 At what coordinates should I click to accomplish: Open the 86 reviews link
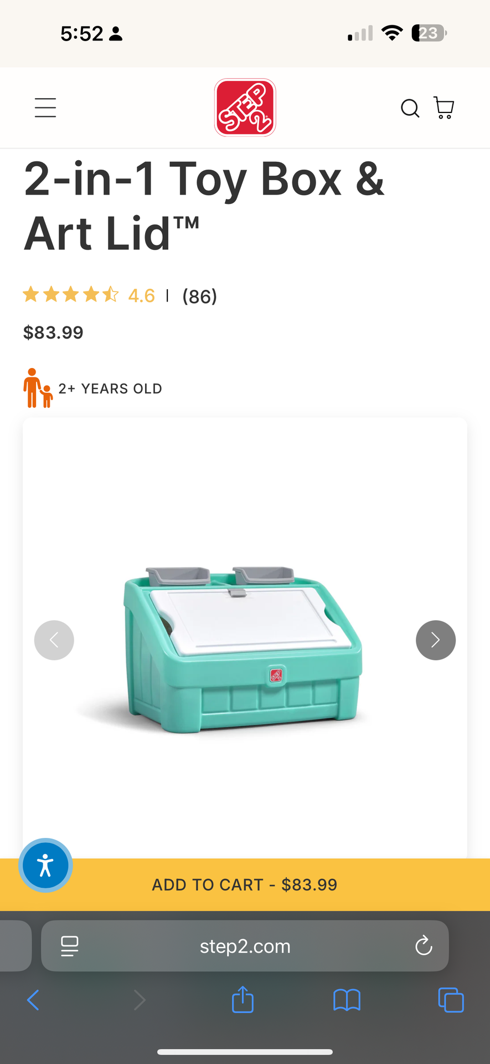pyautogui.click(x=200, y=296)
